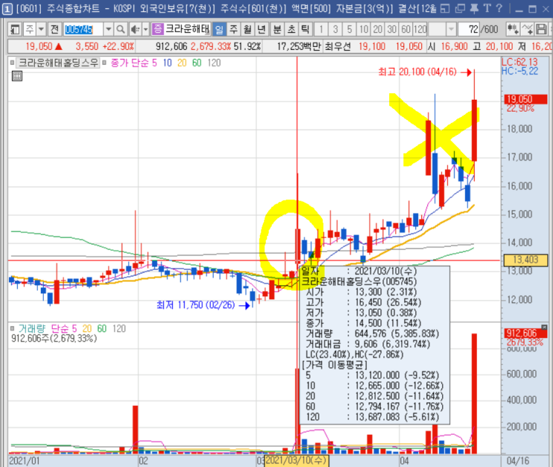Click the 전 button
Image resolution: width=553 pixels, height=467 pixels.
click(x=54, y=29)
